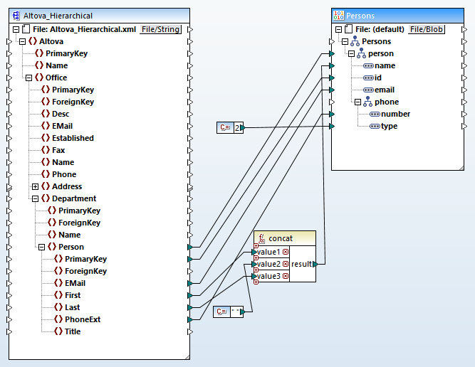Image resolution: width=475 pixels, height=367 pixels.
Task: Click the concat function fx icon
Action: point(262,238)
